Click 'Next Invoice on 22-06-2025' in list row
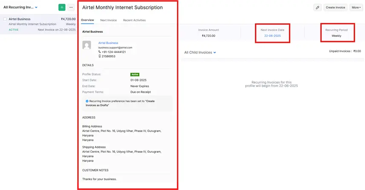This screenshot has width=365, height=190. (x=57, y=30)
